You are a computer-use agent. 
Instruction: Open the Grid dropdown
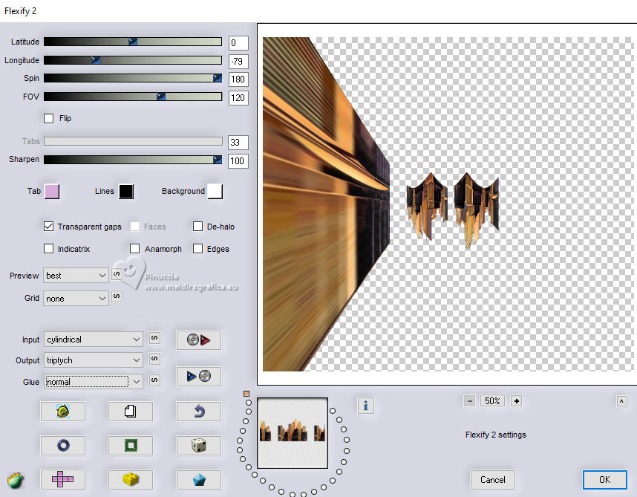click(76, 299)
